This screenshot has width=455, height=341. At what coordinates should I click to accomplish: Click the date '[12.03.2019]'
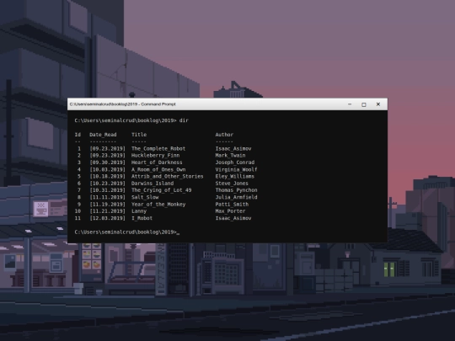107,218
